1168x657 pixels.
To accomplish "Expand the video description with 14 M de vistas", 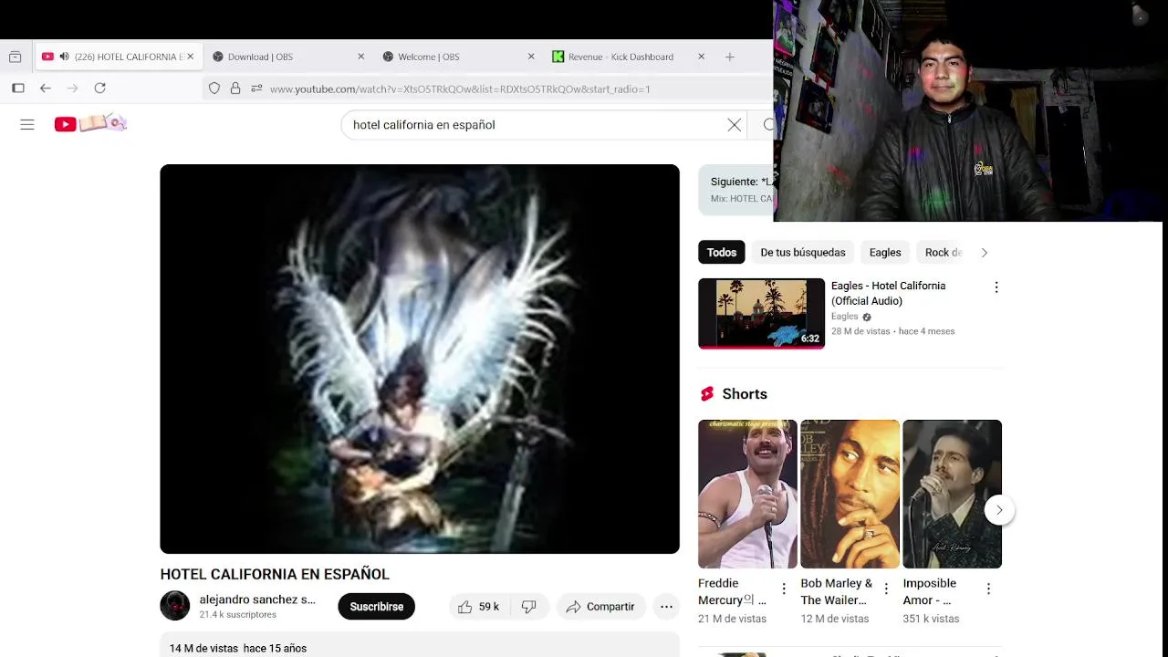I will pyautogui.click(x=420, y=644).
